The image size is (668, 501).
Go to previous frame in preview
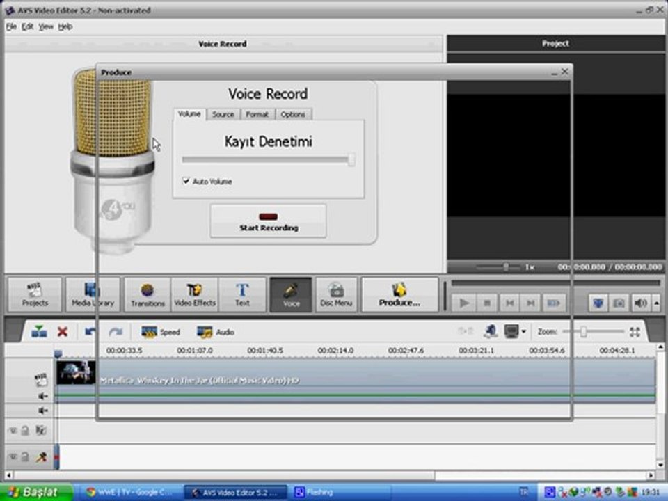tap(509, 303)
